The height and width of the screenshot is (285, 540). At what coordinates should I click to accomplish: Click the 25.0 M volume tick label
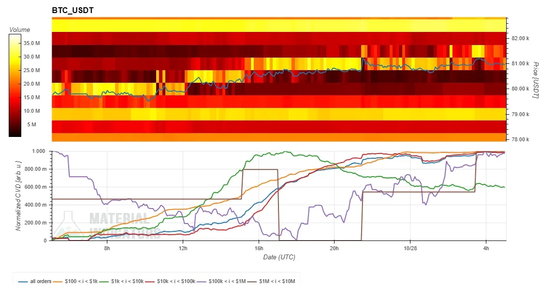(32, 70)
